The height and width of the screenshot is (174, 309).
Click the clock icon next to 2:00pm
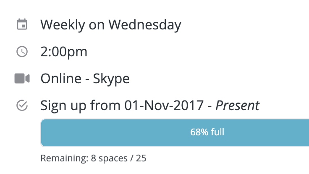(x=22, y=52)
